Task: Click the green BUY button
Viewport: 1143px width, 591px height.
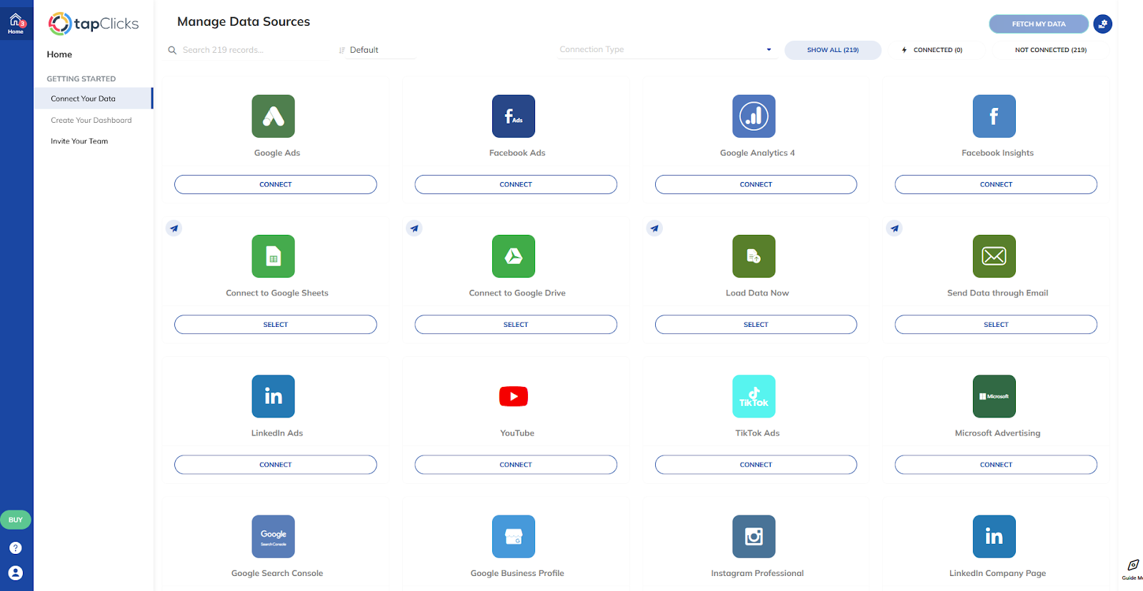Action: [x=16, y=520]
